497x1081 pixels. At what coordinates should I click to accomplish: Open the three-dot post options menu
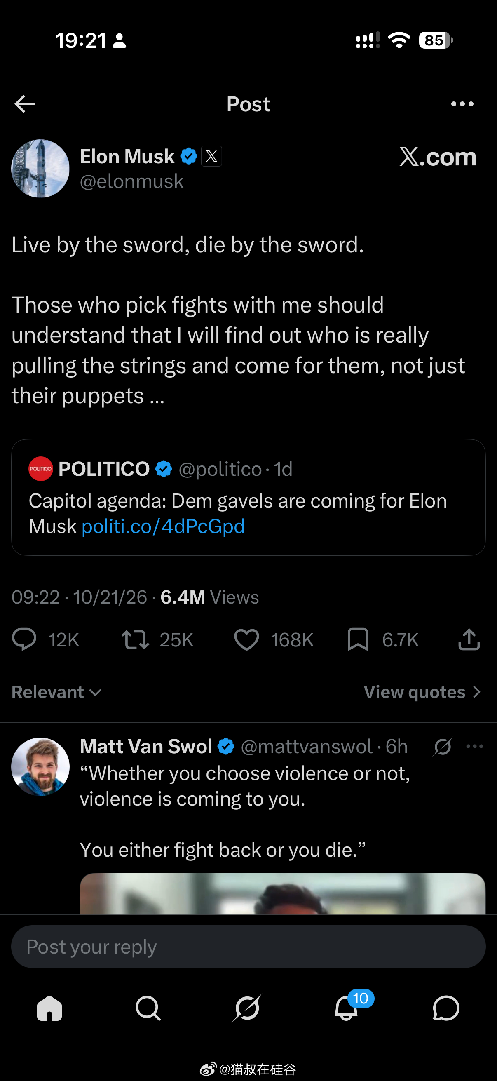tap(462, 104)
